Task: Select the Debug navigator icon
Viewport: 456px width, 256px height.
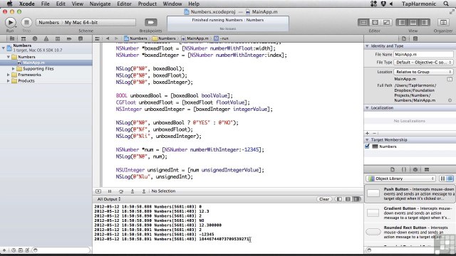Action: [x=58, y=38]
